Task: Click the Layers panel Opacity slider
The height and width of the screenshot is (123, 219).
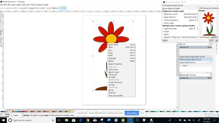Action: click(x=195, y=78)
